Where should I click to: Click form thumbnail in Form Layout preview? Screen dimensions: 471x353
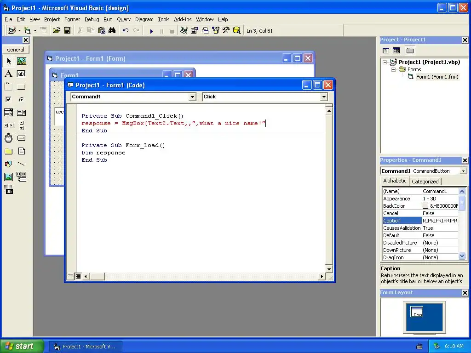click(417, 312)
